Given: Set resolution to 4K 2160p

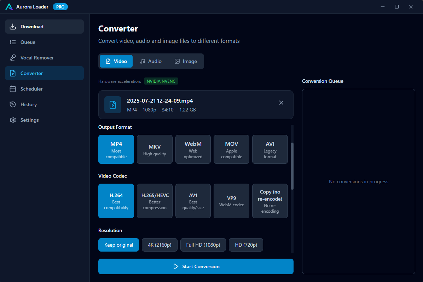Looking at the screenshot, I should [160, 245].
